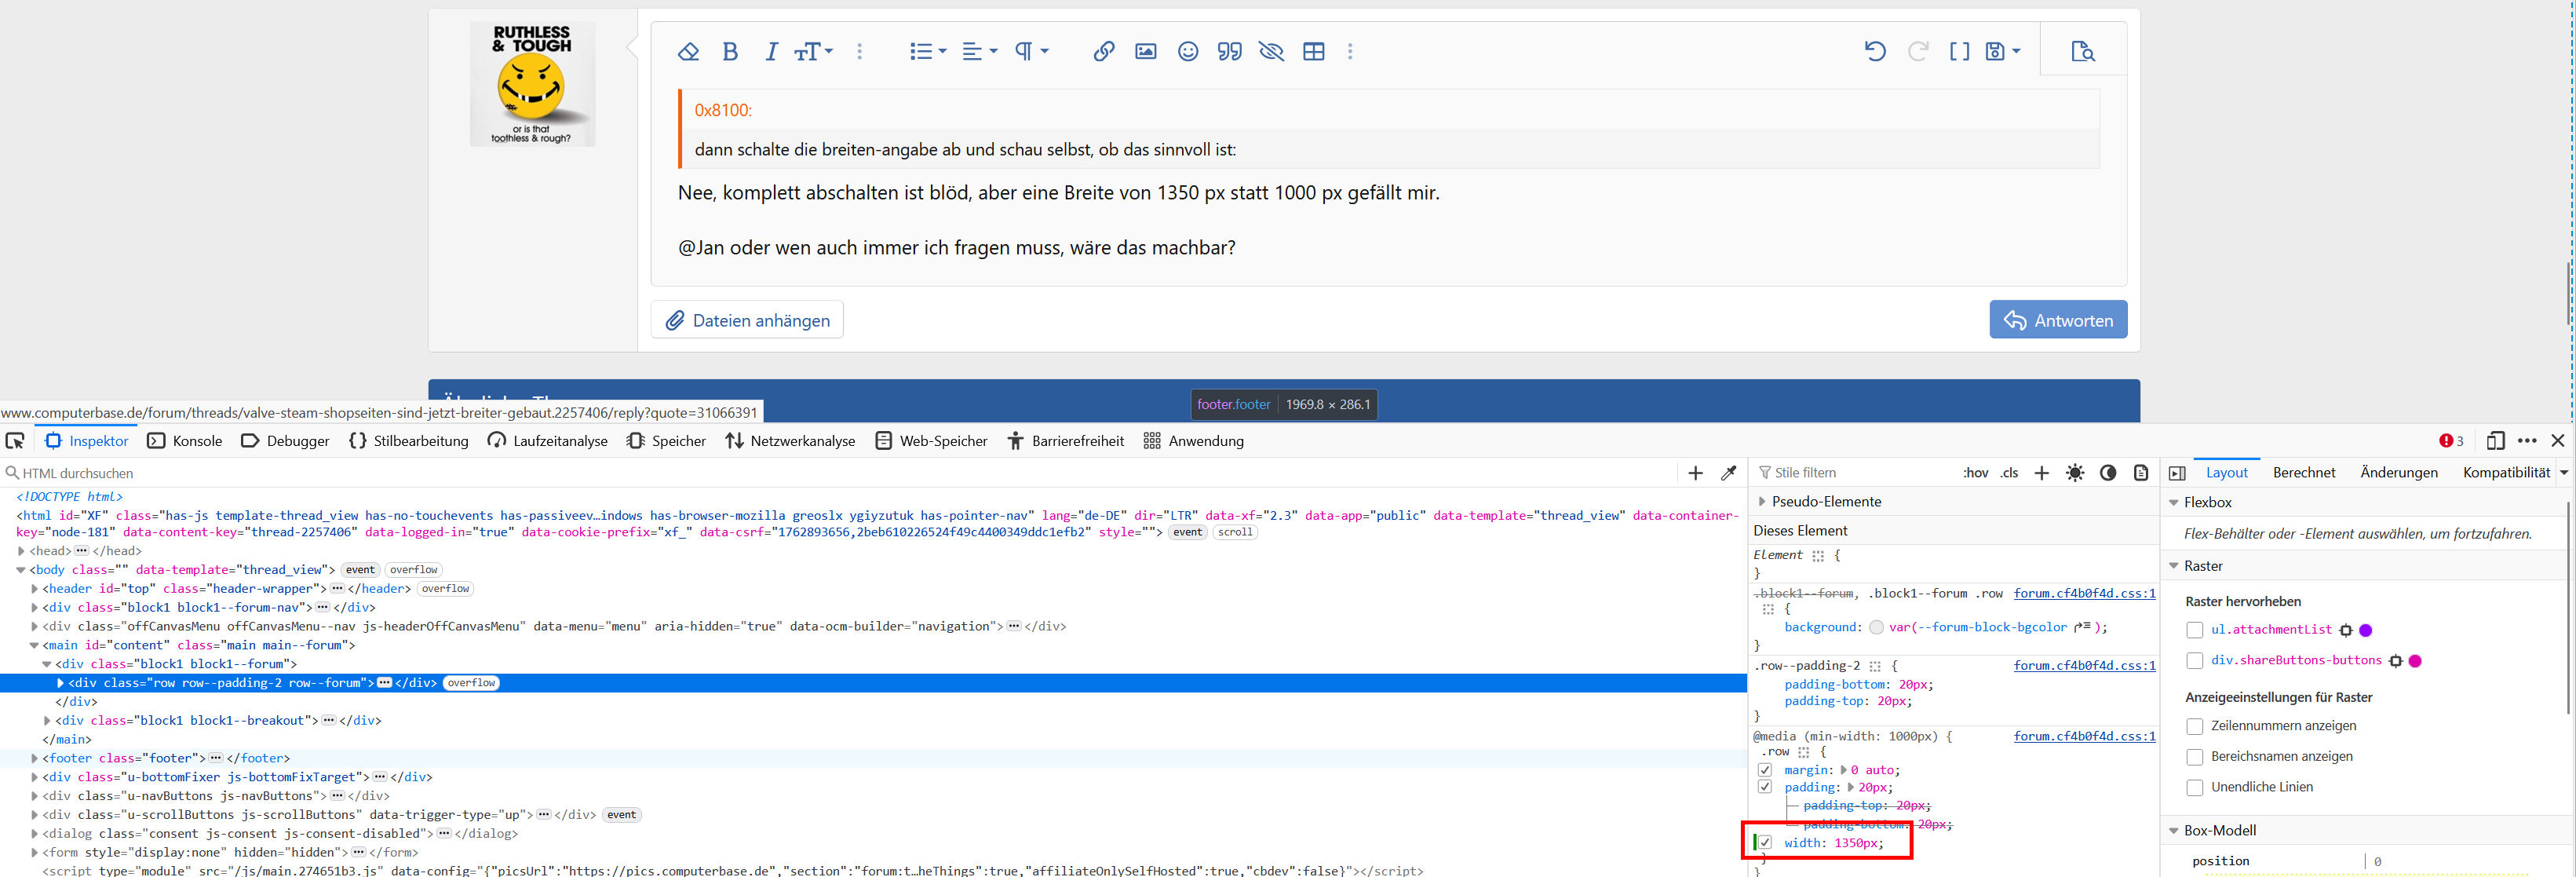Check the ul.attachmentList grid overlay
The width and height of the screenshot is (2576, 877).
pyautogui.click(x=2195, y=630)
